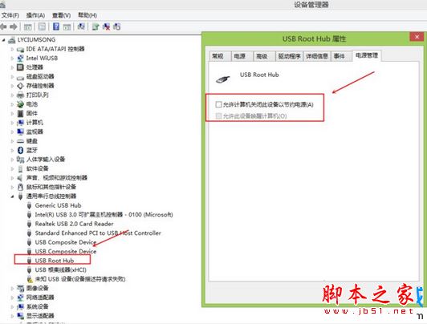This screenshot has width=427, height=324.
Task: Select the LYCIUMSONG computer root icon
Action: (x=12, y=40)
